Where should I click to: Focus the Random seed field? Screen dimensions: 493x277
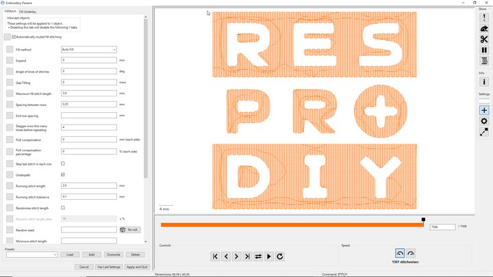click(88, 230)
